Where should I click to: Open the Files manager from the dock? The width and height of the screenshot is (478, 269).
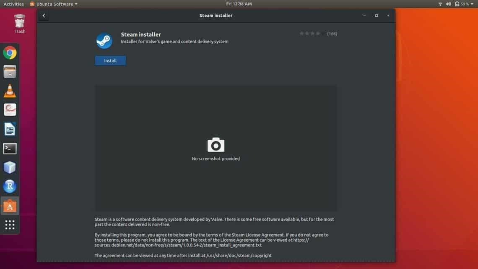(10, 72)
